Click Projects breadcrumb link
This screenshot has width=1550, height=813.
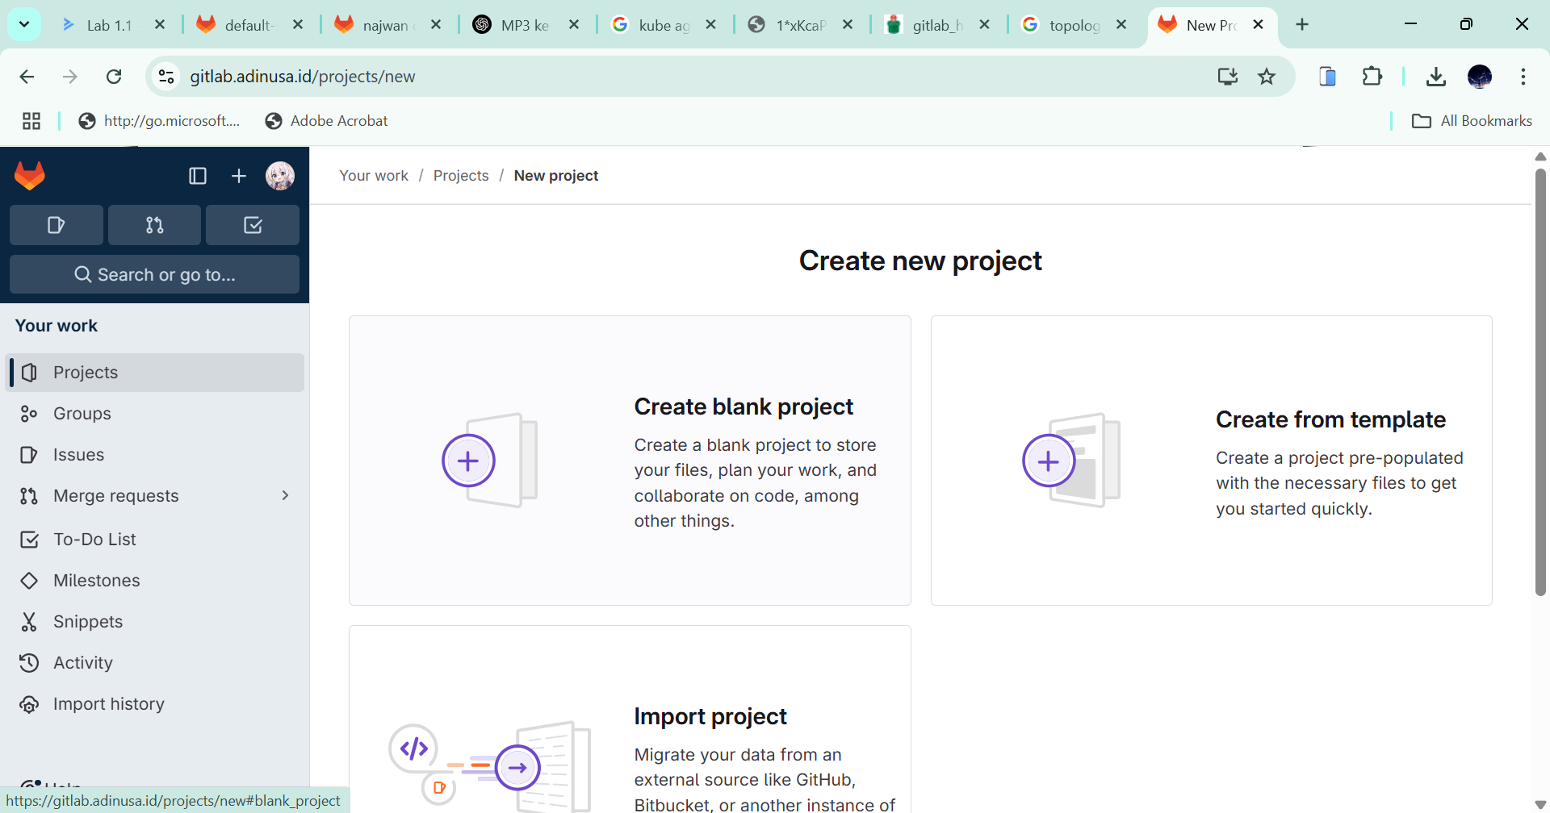[x=461, y=176]
